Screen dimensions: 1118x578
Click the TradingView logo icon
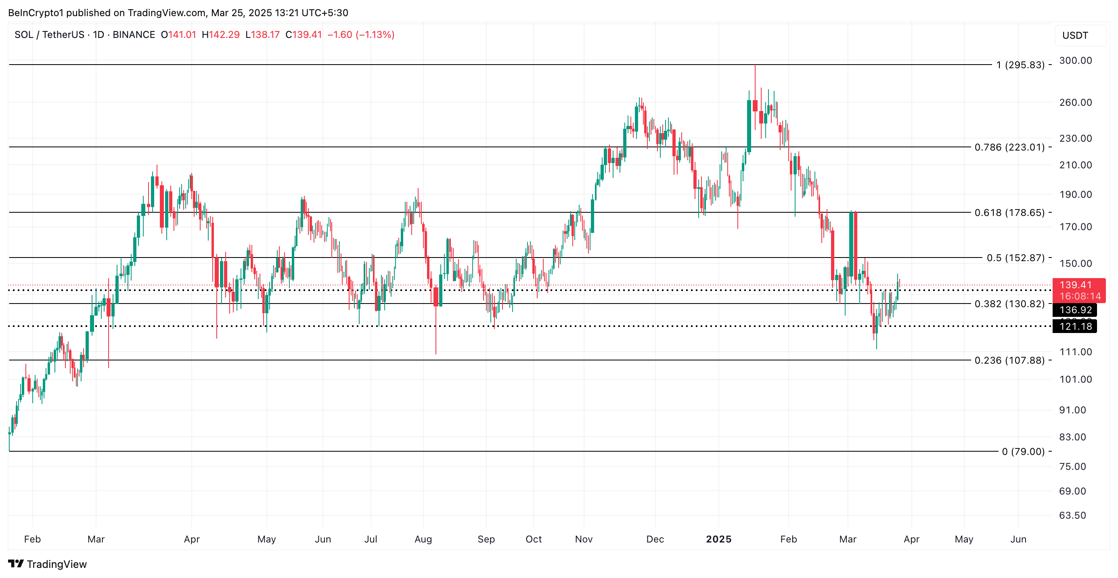tap(16, 564)
